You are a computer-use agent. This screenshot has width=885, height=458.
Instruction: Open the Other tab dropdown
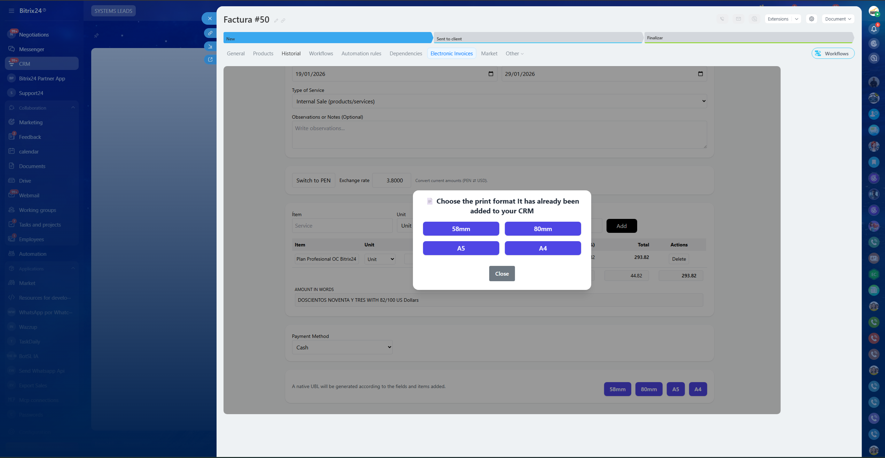pos(515,53)
